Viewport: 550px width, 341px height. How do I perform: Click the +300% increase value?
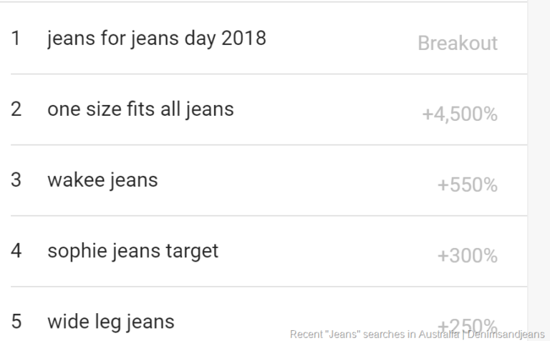(x=467, y=256)
